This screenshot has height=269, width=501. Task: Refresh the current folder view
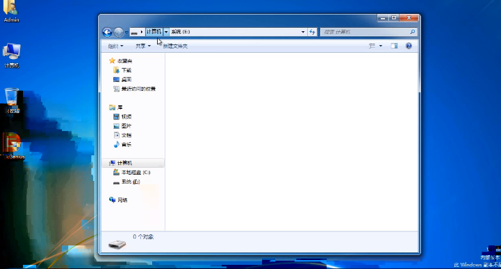click(312, 32)
